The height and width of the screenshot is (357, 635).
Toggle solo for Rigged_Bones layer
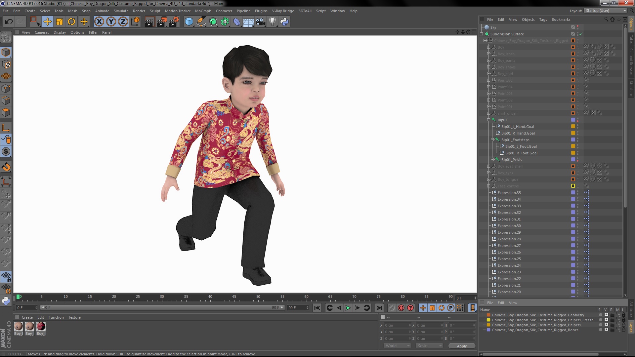pos(601,330)
